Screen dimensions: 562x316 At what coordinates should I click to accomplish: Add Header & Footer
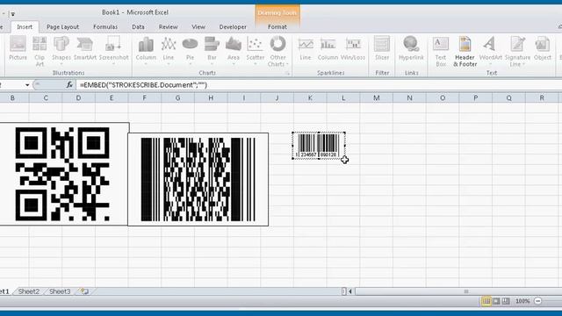pos(465,51)
